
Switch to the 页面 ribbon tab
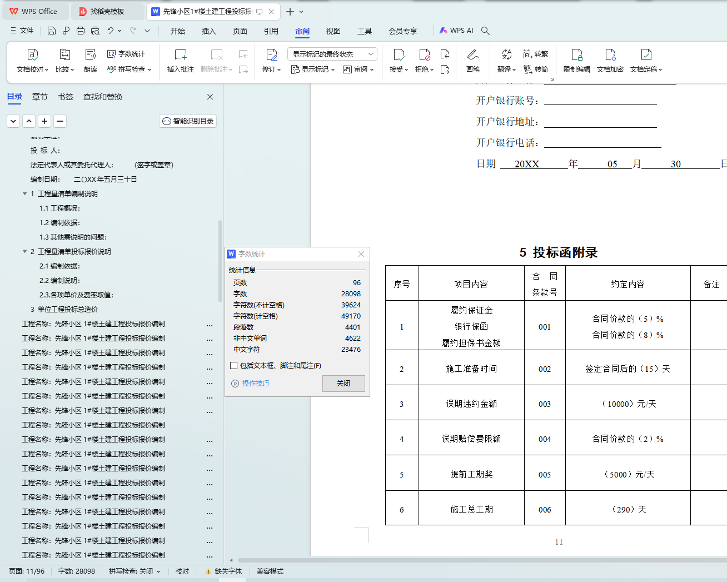[x=240, y=31]
